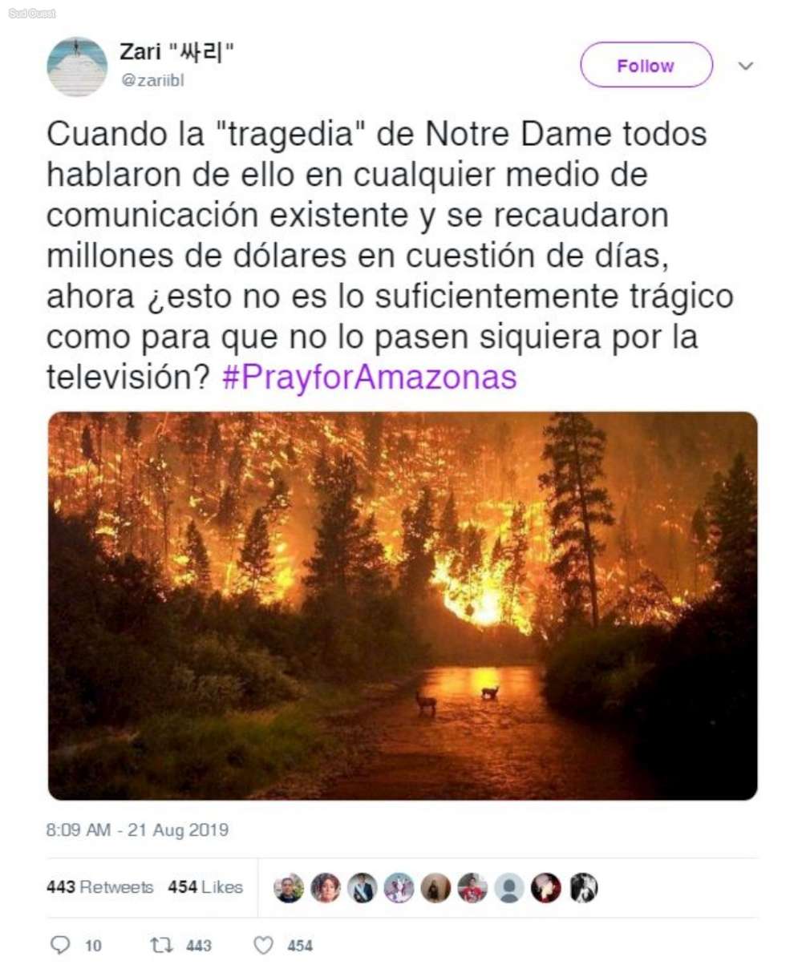
Task: Open Zari display name link
Action: [176, 52]
